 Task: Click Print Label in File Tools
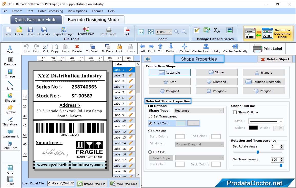[108, 31]
